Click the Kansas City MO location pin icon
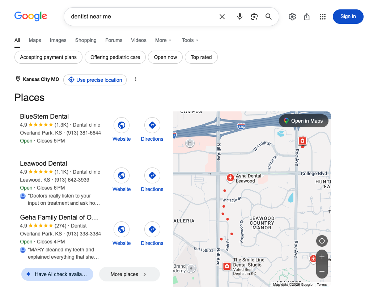The width and height of the screenshot is (369, 293). coord(18,79)
